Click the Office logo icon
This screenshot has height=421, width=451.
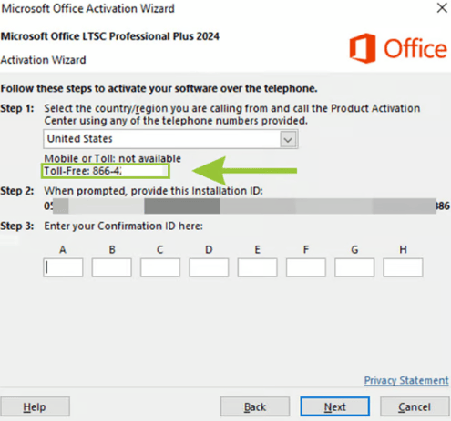tap(363, 48)
